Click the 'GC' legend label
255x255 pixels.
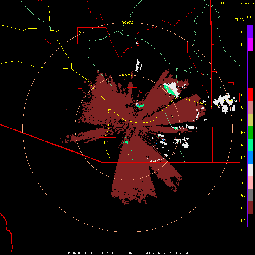(243, 195)
